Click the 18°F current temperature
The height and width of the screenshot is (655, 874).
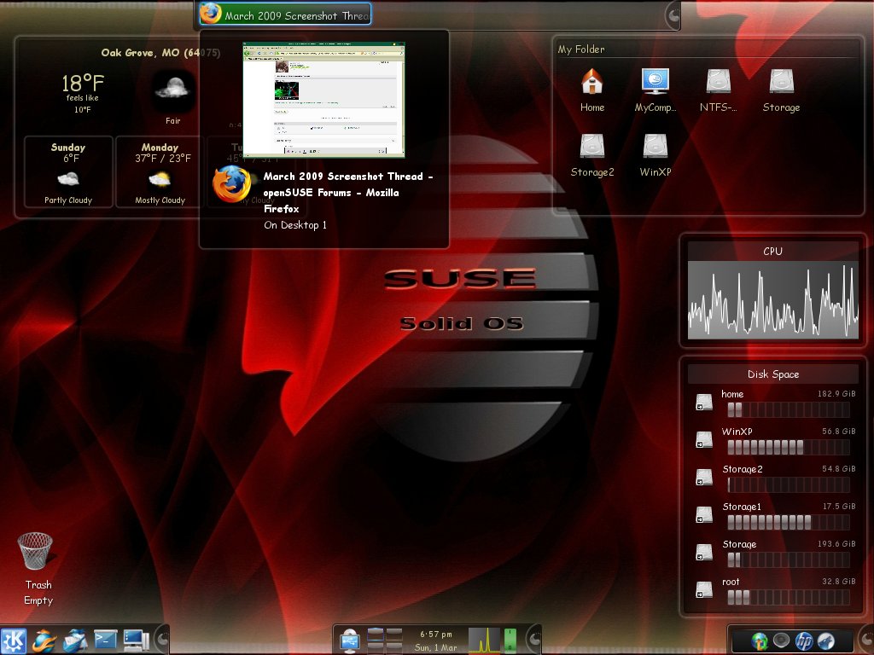click(83, 84)
